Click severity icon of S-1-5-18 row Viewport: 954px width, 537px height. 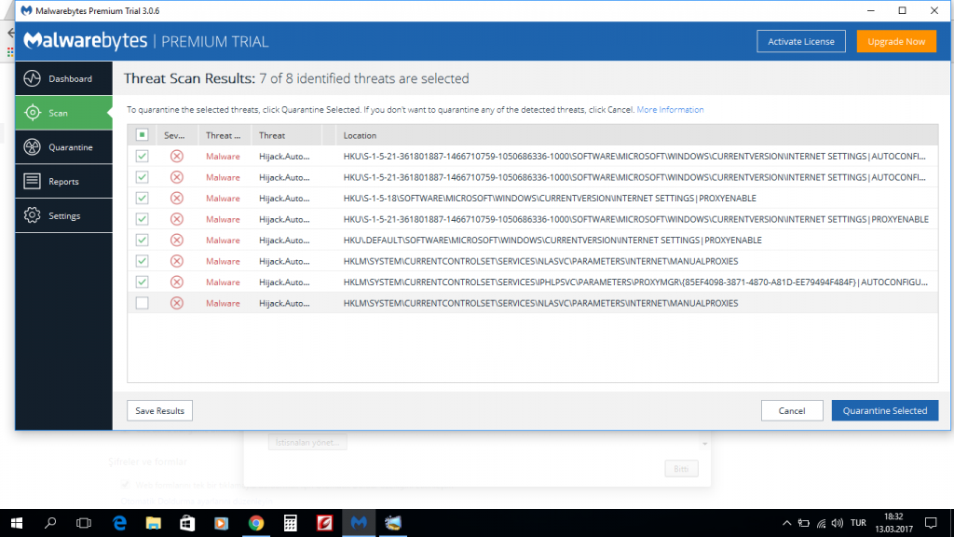point(176,198)
